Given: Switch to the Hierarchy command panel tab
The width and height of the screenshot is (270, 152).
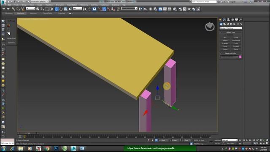Looking at the screenshot, I should pos(228,20).
